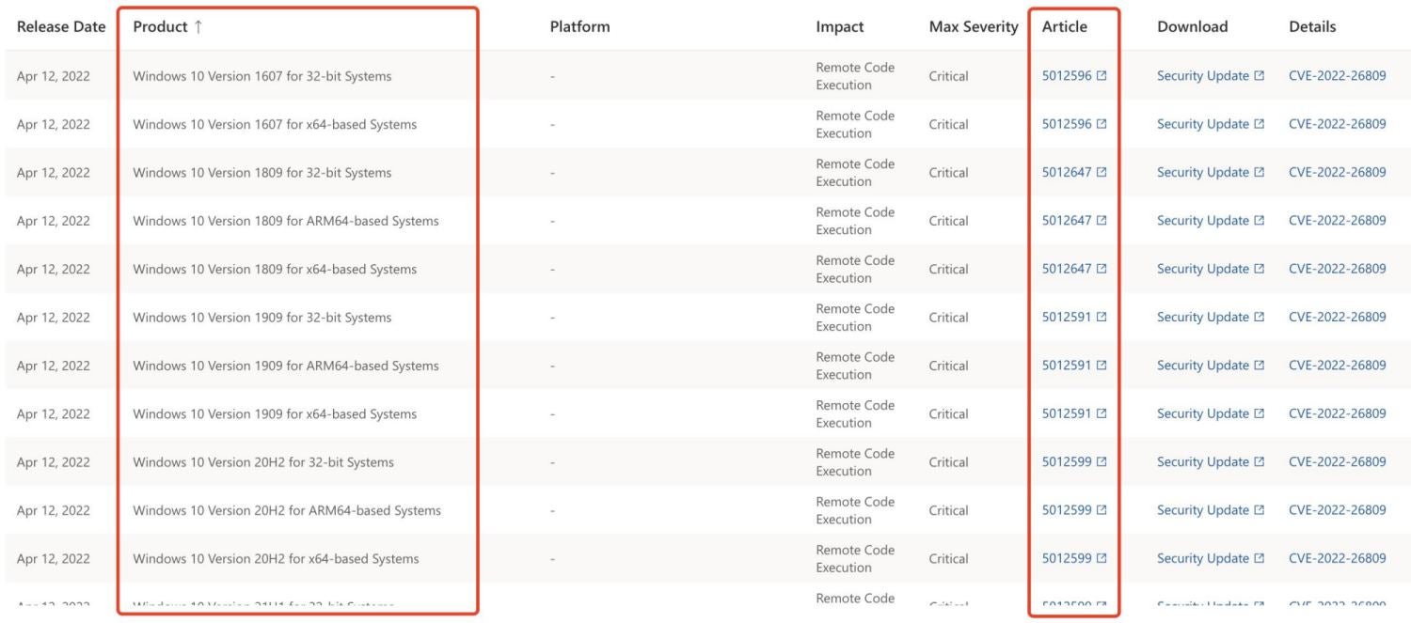Screen dimensions: 1411x623
Task: Open article 5012647 for Version 1809 32-bit
Action: pos(1074,173)
